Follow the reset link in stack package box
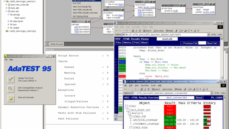 pos(77,32)
